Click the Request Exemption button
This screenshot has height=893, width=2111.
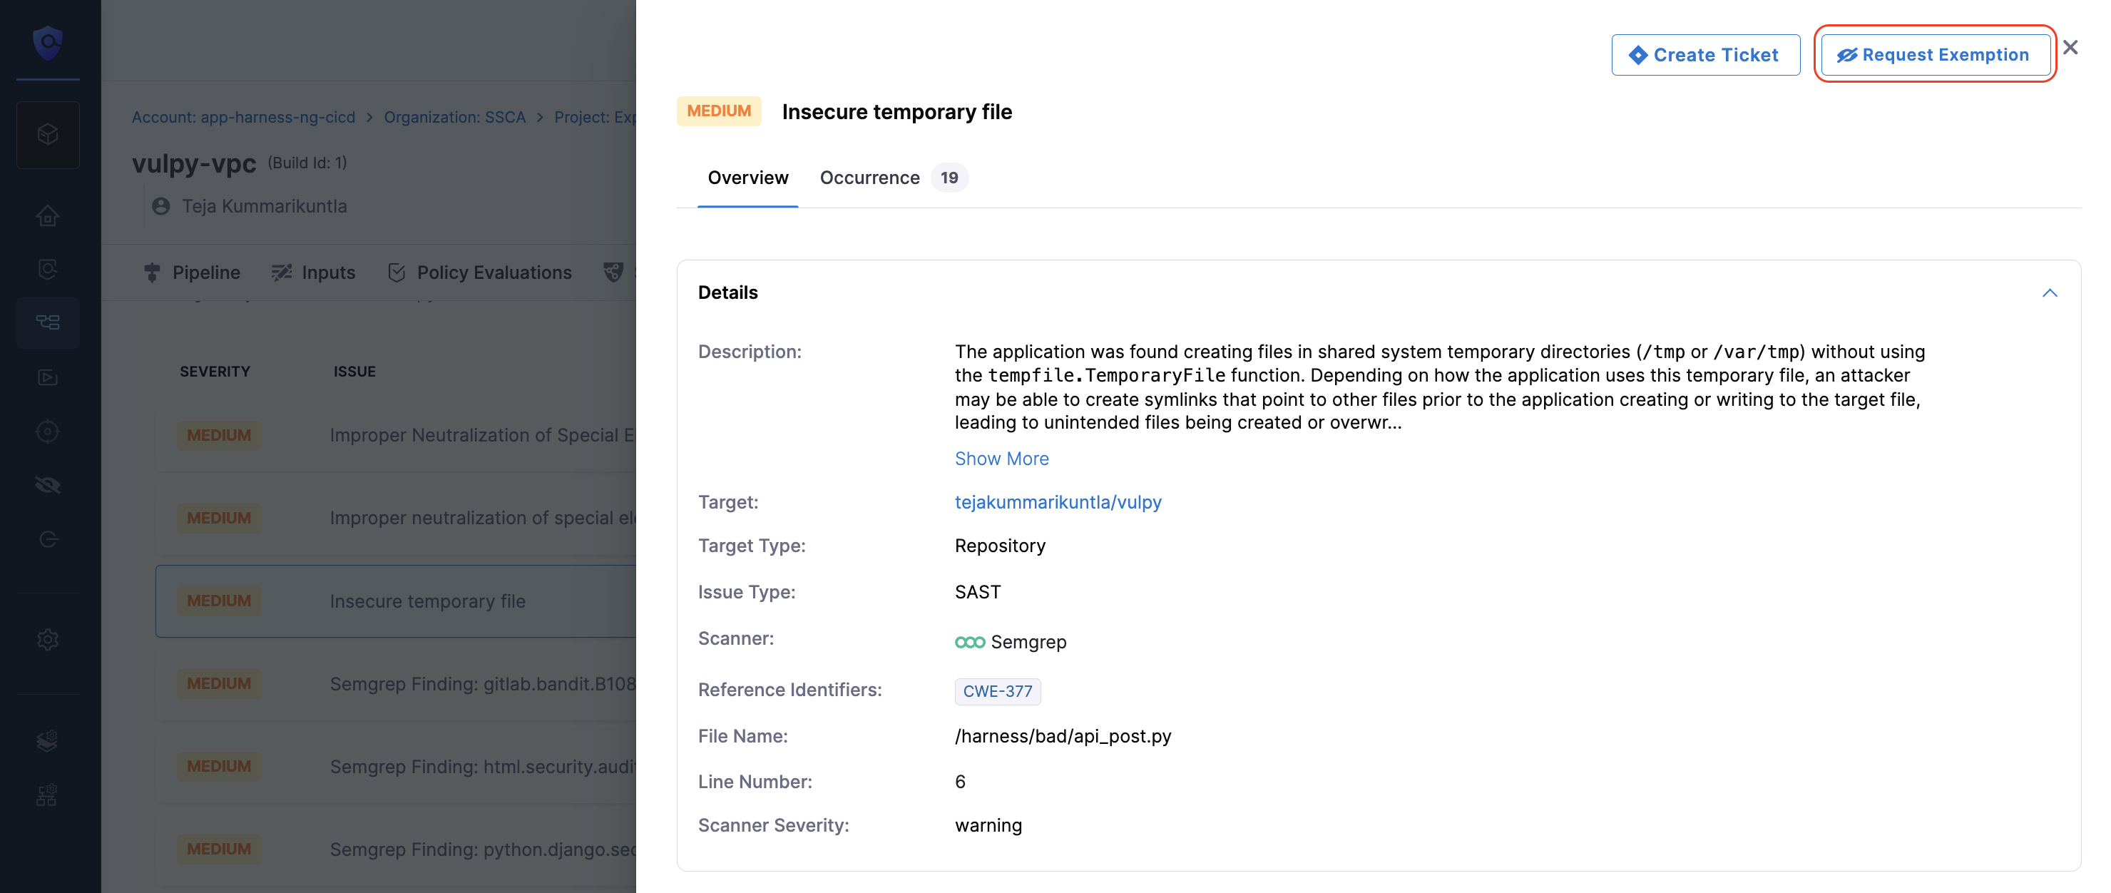tap(1935, 55)
